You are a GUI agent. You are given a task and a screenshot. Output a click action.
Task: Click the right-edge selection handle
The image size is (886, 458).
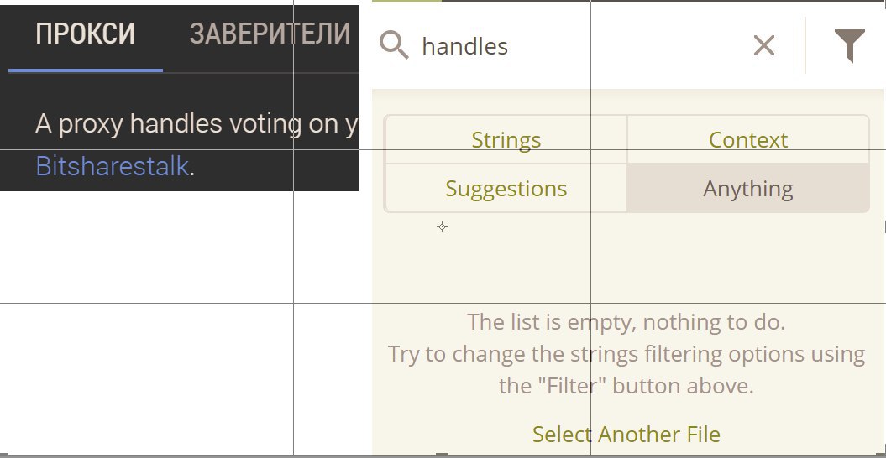[884, 227]
